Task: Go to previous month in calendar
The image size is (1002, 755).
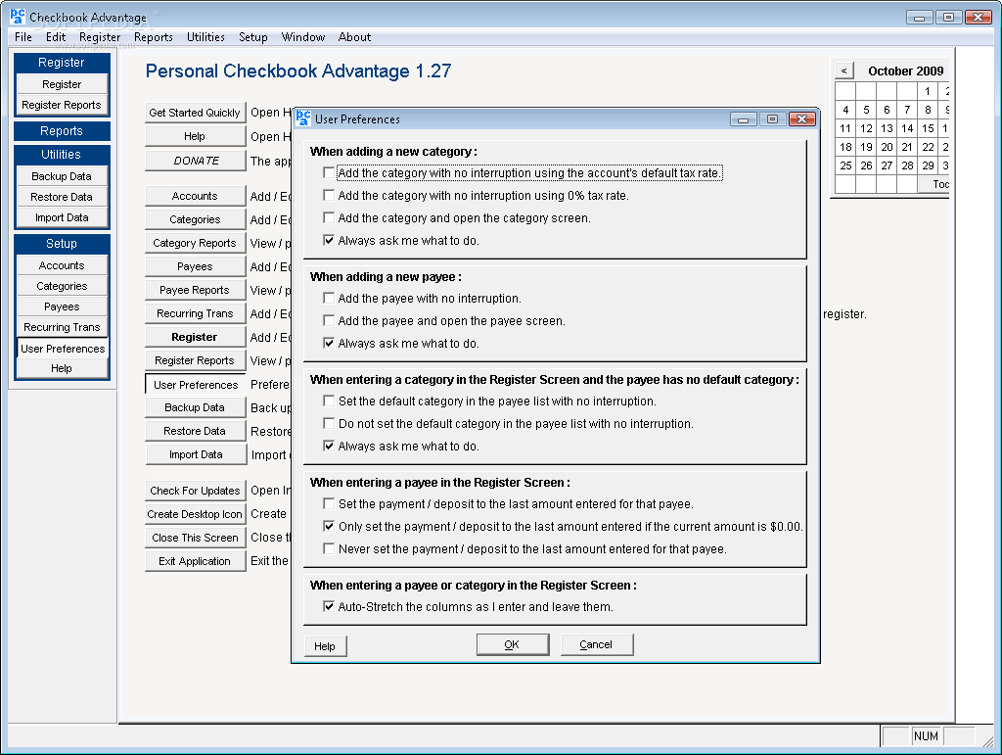Action: click(844, 71)
